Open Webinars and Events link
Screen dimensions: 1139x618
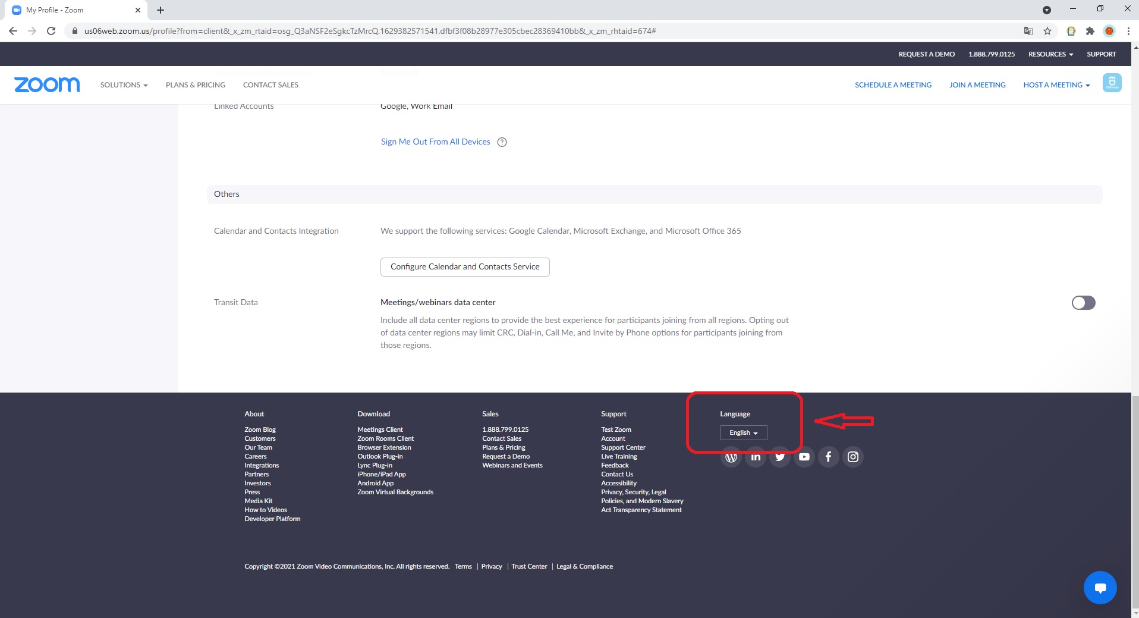click(x=512, y=465)
